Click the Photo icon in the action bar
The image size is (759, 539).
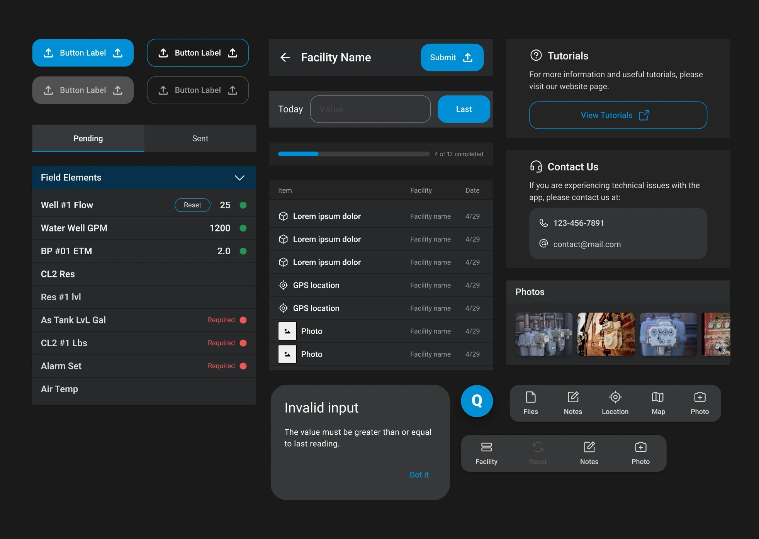(700, 402)
